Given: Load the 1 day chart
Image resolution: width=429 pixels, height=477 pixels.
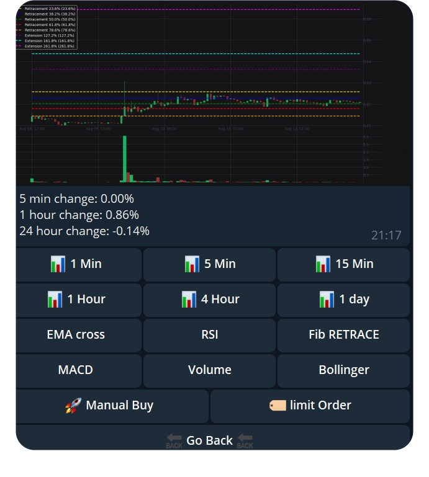Looking at the screenshot, I should pyautogui.click(x=343, y=300).
